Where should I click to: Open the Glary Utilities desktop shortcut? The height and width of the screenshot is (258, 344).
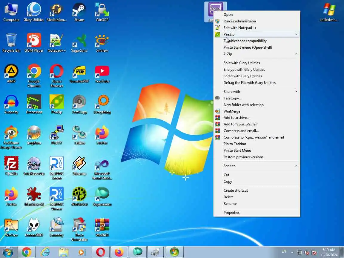click(x=34, y=12)
